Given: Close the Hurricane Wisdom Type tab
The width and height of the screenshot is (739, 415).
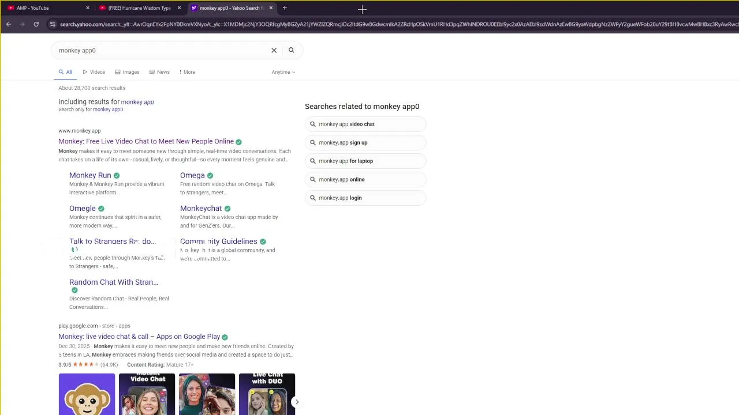Looking at the screenshot, I should click(x=179, y=8).
